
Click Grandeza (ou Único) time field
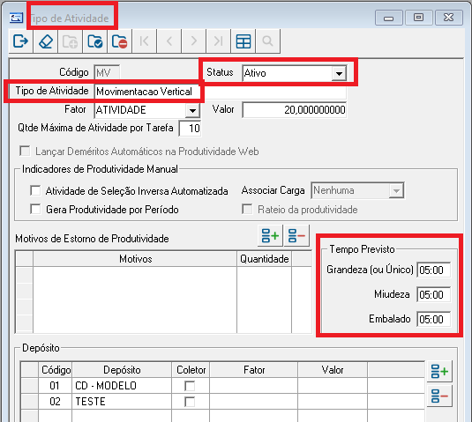coord(434,270)
